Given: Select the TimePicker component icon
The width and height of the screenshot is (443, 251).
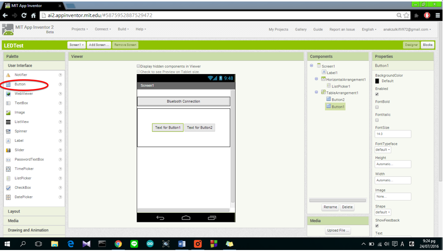Looking at the screenshot, I should [x=8, y=169].
